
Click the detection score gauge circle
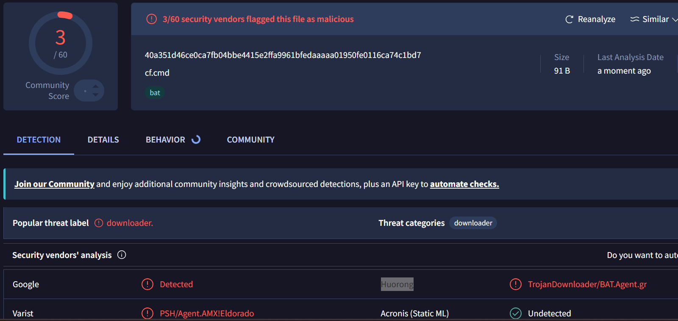pos(61,43)
